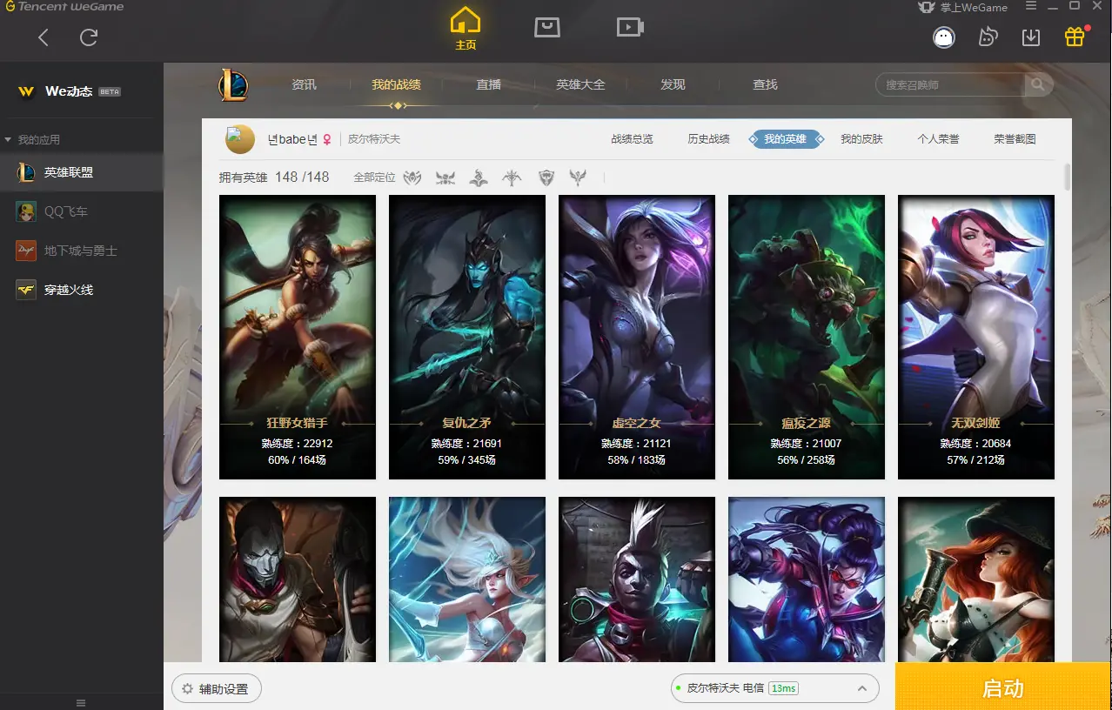Screen dimensions: 1112x710
Task: Click the refresh arrow icon
Action: coord(89,37)
